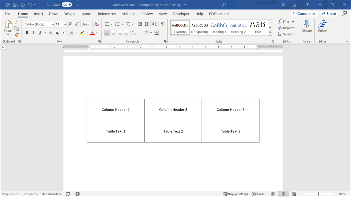Expand the highlight color options
This screenshot has width=351, height=197.
pyautogui.click(x=87, y=33)
